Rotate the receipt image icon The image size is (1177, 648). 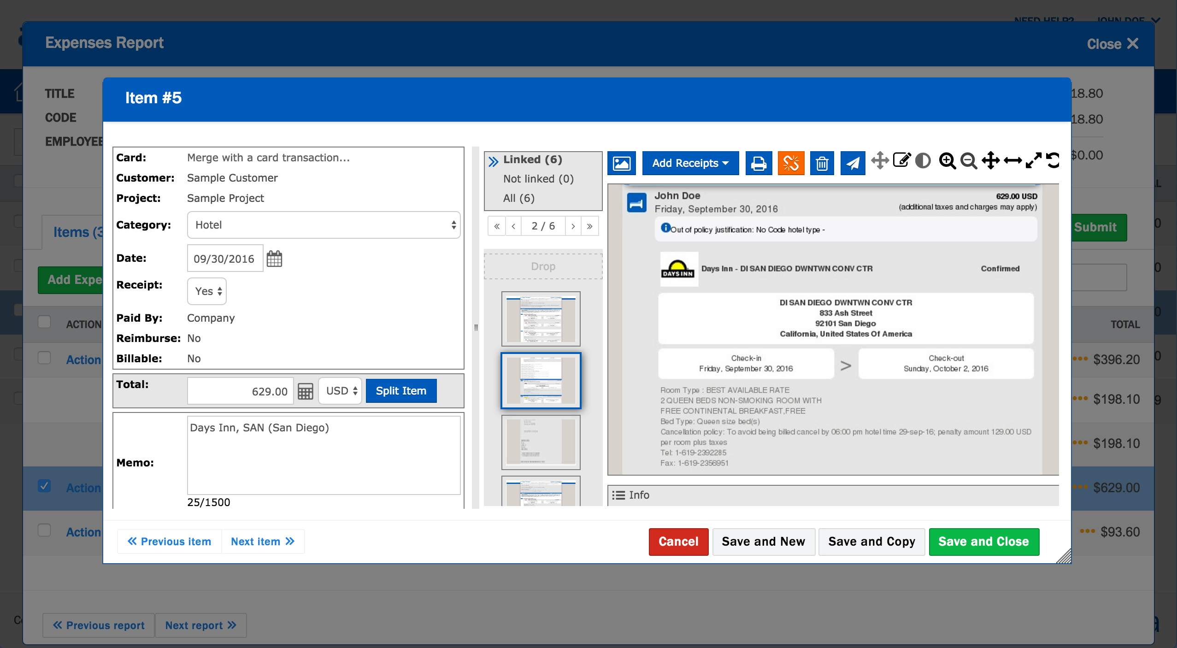pyautogui.click(x=1053, y=160)
